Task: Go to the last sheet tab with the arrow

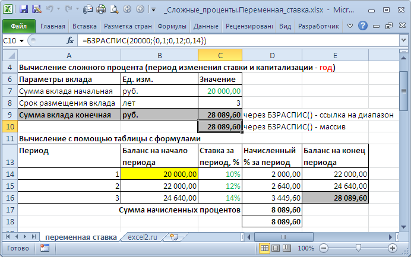Action: click(x=33, y=237)
